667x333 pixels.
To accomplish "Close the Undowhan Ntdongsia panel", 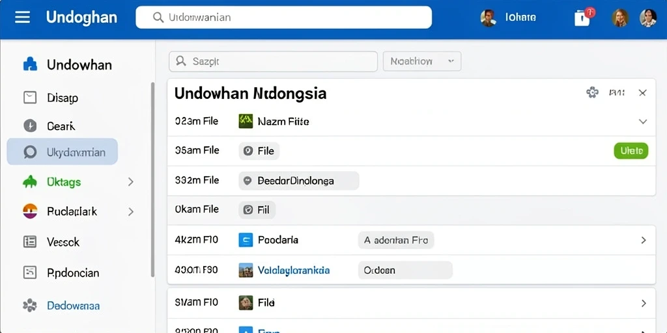I will (x=643, y=92).
